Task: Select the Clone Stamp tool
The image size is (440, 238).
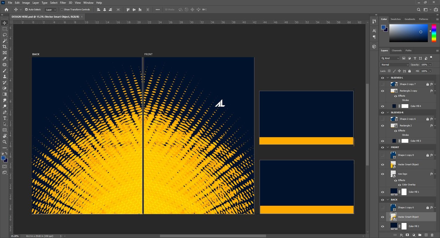Action: tap(5, 76)
